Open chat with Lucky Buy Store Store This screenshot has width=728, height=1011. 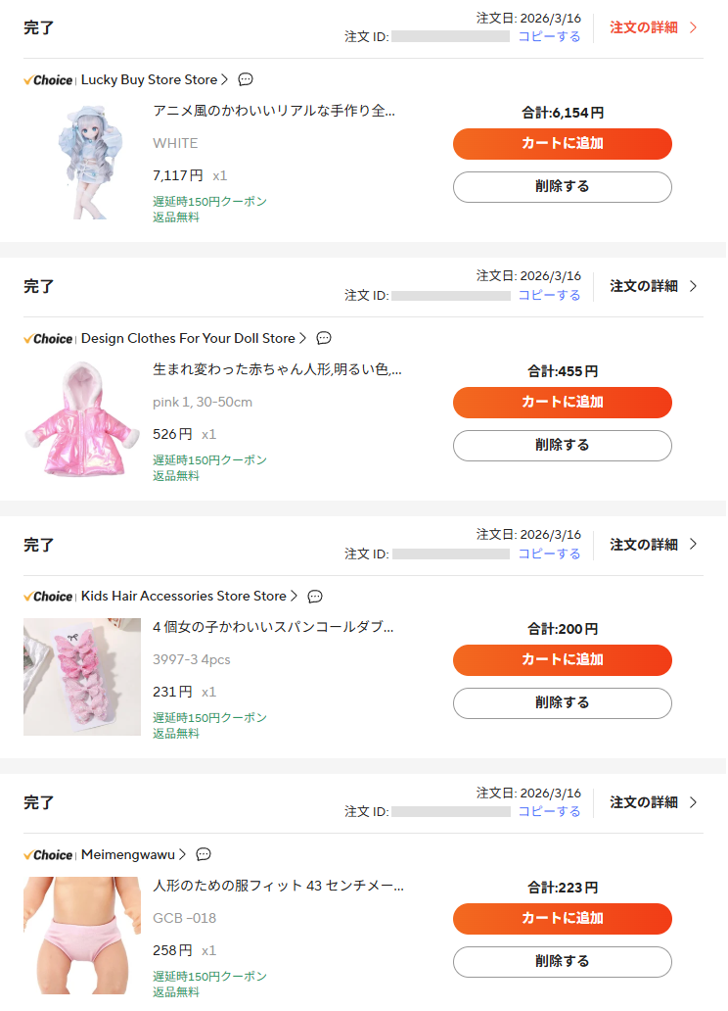pos(246,79)
